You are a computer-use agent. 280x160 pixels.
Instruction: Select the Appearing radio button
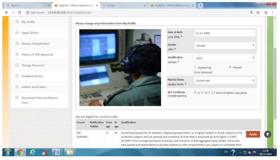195,67
